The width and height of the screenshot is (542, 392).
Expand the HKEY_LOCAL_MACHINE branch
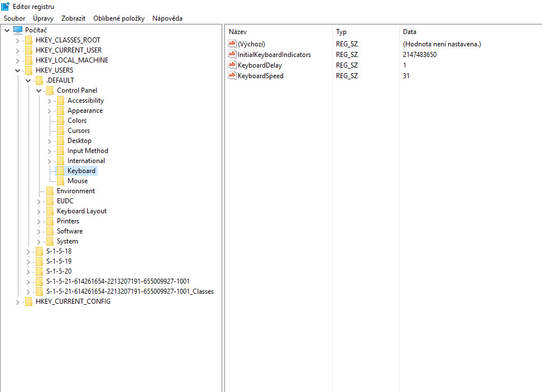(18, 60)
